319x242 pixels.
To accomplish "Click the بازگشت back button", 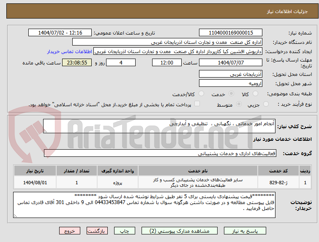I will (x=97, y=231).
